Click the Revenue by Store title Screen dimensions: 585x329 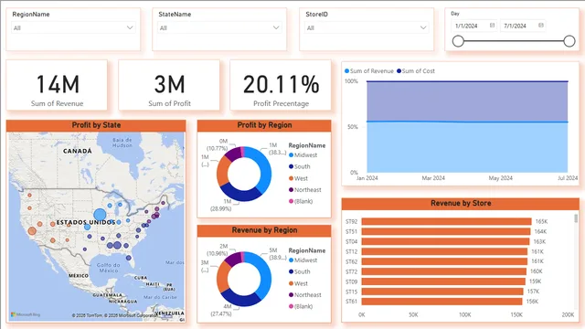click(x=461, y=204)
